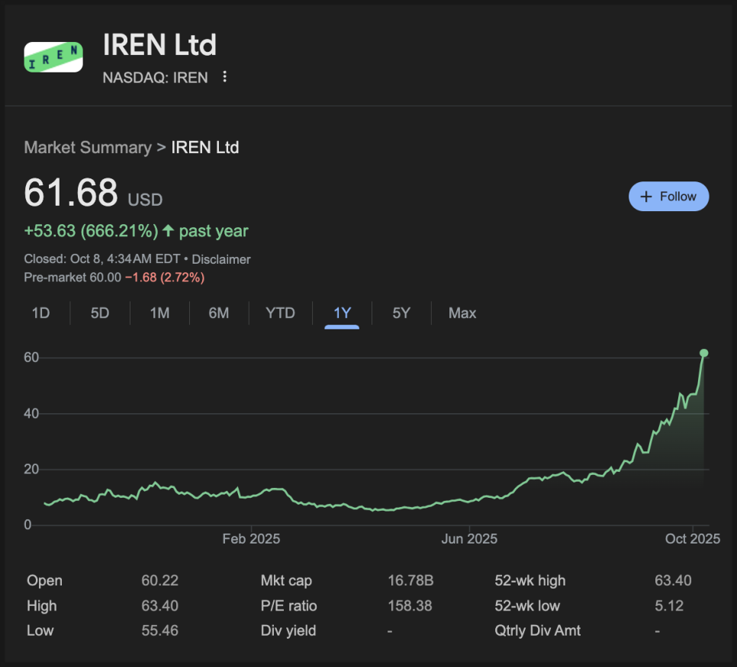This screenshot has height=667, width=737.
Task: Switch to the 1D chart range
Action: [x=40, y=313]
